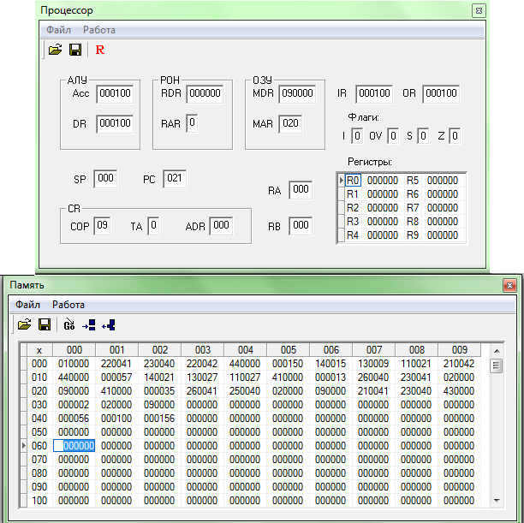Click the save icon in Процессор toolbar
The width and height of the screenshot is (524, 523).
[74, 50]
